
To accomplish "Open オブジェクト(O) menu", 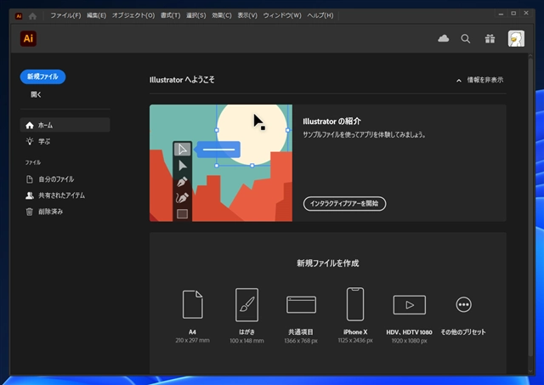I will pyautogui.click(x=133, y=15).
